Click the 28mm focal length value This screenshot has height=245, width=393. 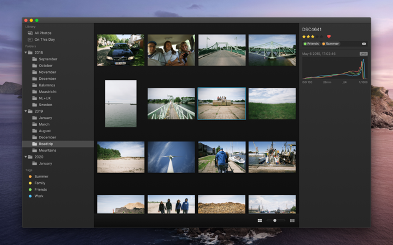point(327,82)
